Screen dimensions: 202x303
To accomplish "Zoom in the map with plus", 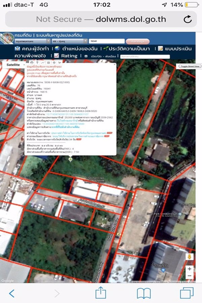I will coord(190,269).
